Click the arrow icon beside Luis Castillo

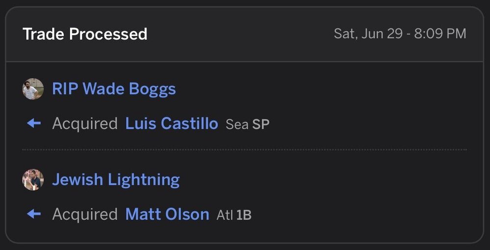tap(33, 123)
